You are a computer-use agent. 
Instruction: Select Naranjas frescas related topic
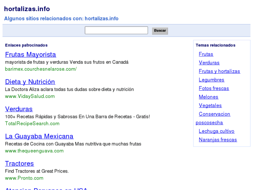218,140
